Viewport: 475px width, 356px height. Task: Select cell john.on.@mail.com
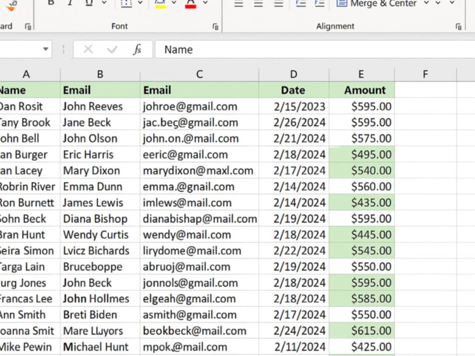pyautogui.click(x=199, y=138)
